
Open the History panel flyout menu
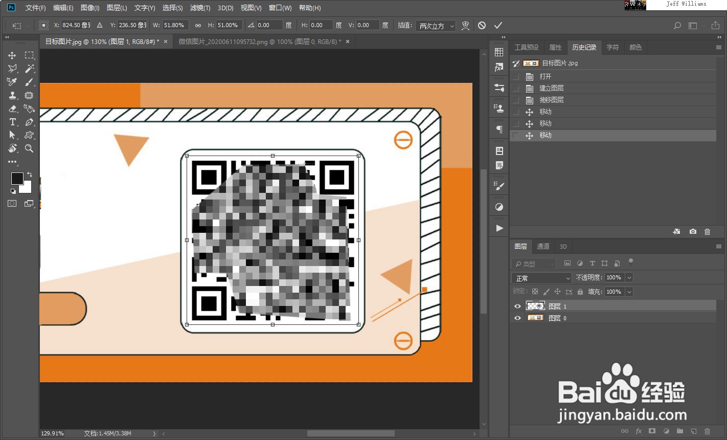[x=718, y=47]
